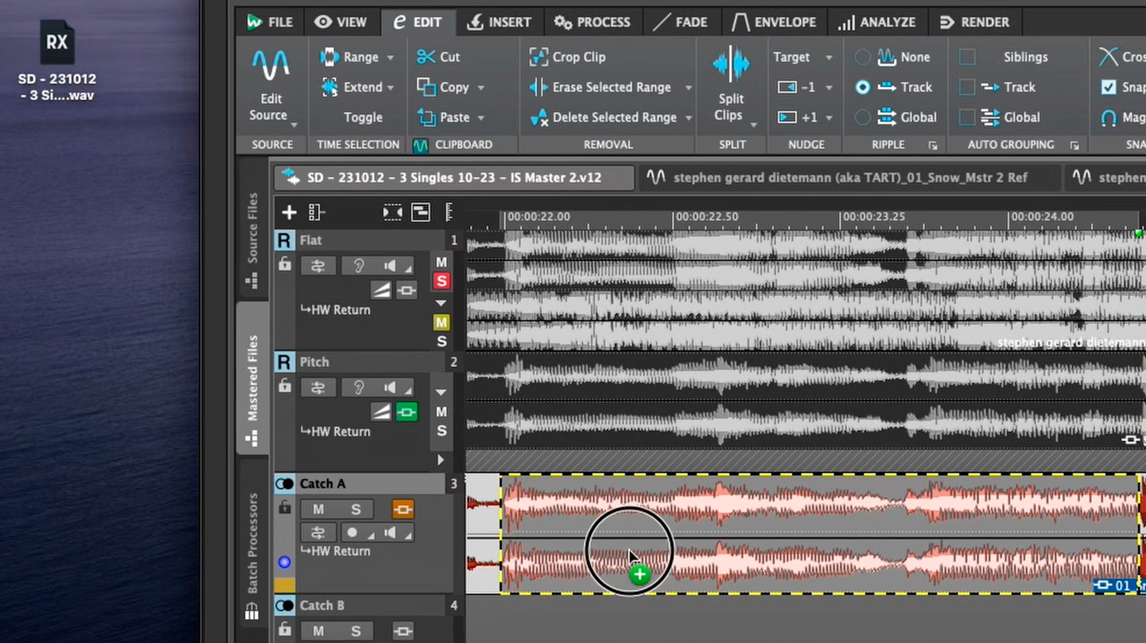
Task: Select Global ripple mode
Action: [x=863, y=117]
